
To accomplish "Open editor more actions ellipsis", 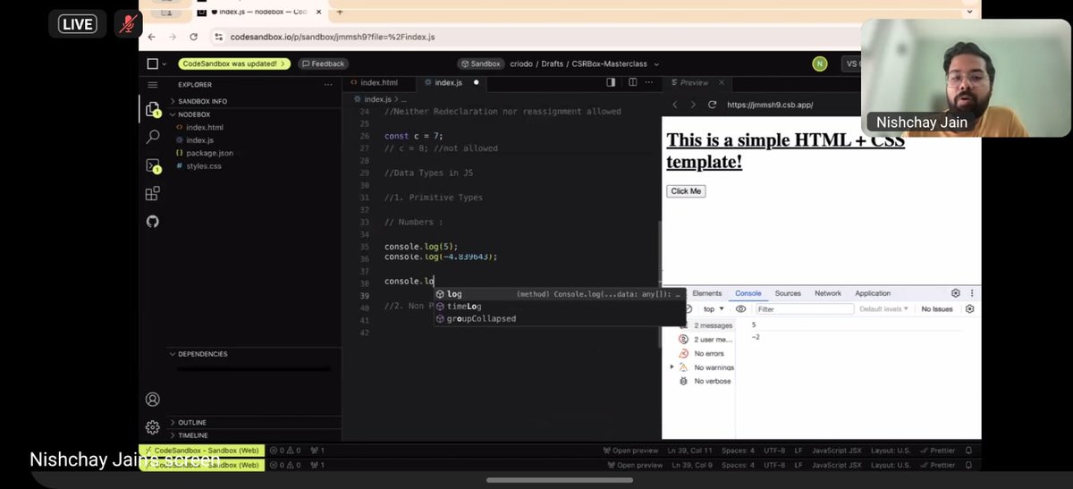I will click(x=649, y=82).
